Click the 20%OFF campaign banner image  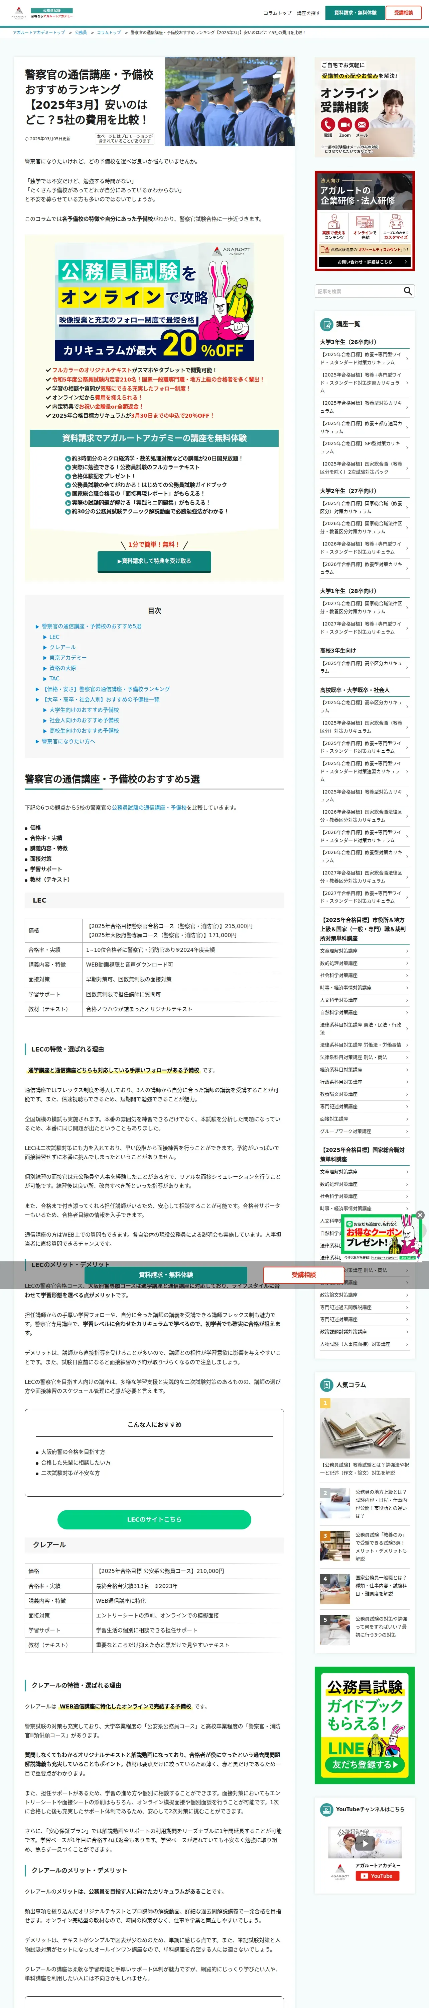pos(154,301)
